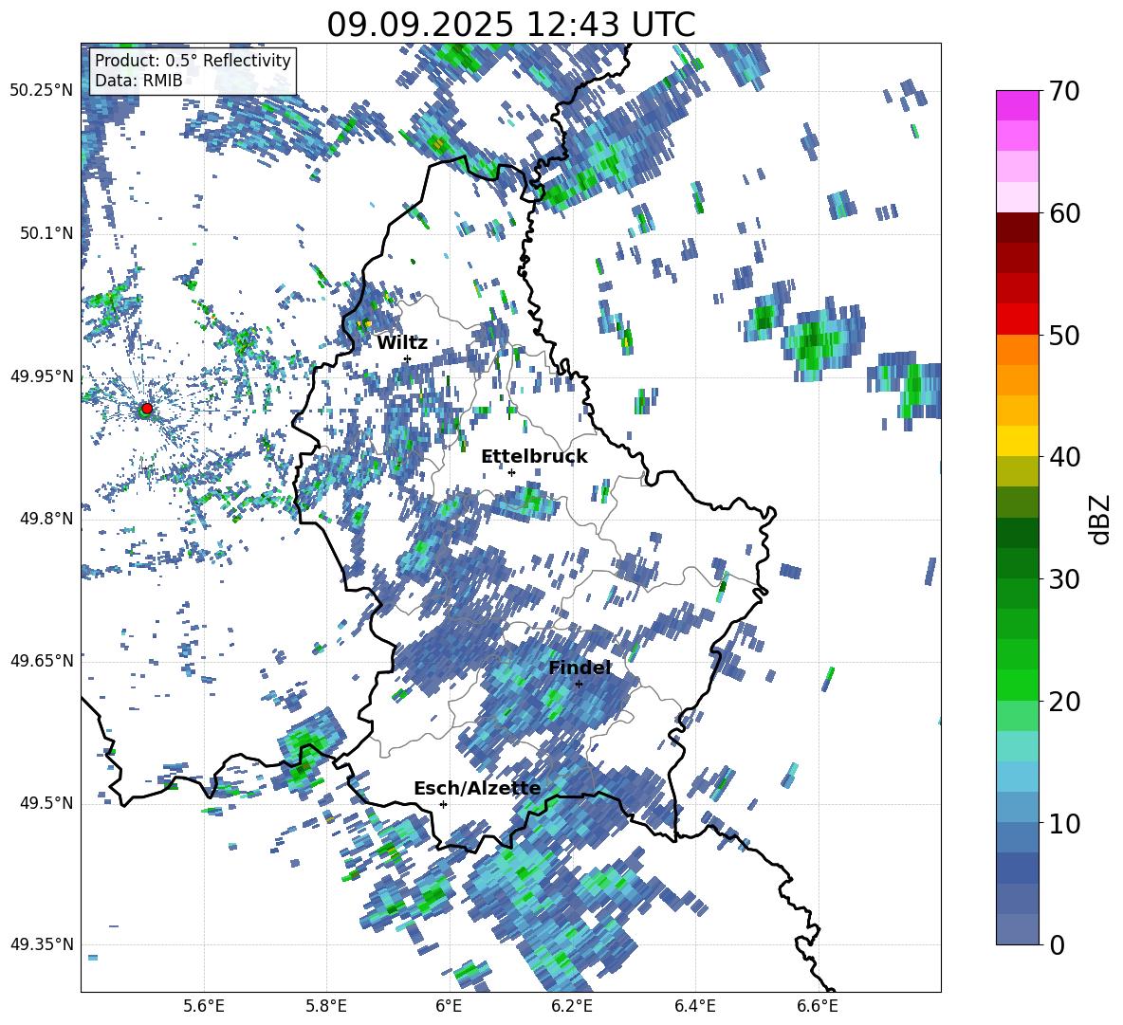Image resolution: width=1123 pixels, height=1025 pixels.
Task: Click the magenta top colorbar swatch
Action: (x=1017, y=105)
